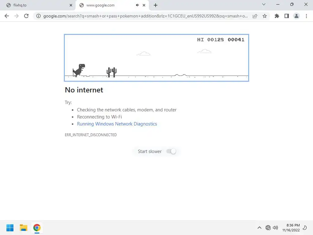
Task: Click the T-Rex dinosaur sprite
Action: click(79, 70)
